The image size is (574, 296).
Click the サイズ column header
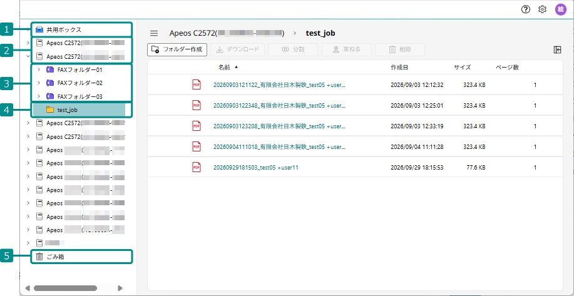pos(463,68)
